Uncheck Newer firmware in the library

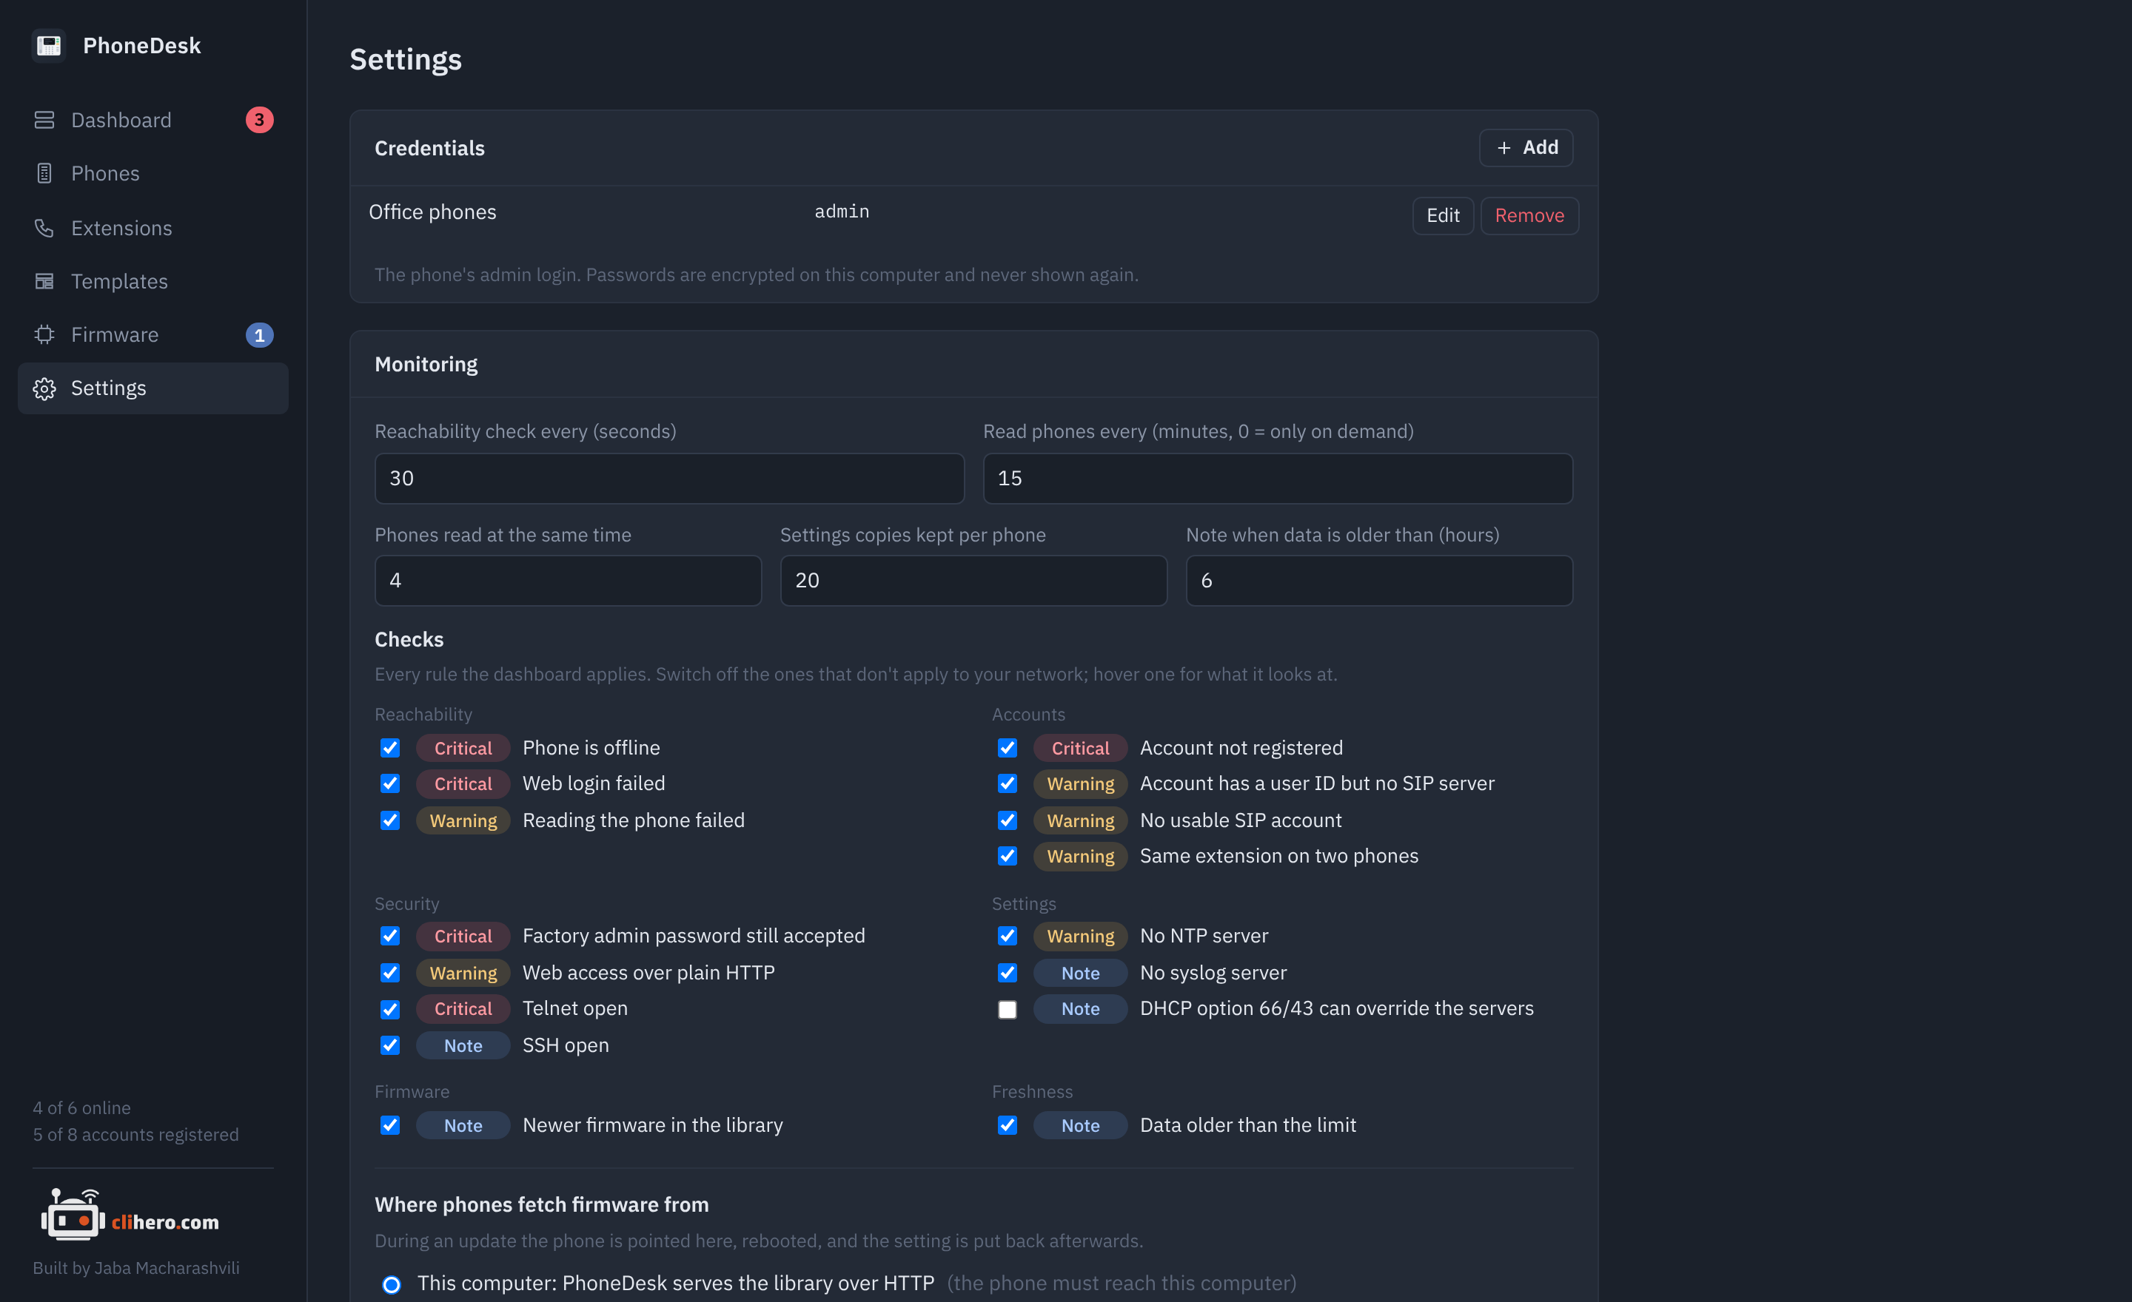coord(390,1124)
